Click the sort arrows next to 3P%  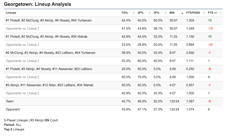pos(166,13)
